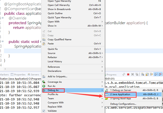
Task: Click the Remove Launch gray X icon
Action: point(132,74)
